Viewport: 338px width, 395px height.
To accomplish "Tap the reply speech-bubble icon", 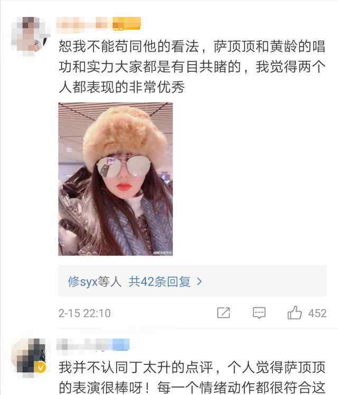I will 259,313.
